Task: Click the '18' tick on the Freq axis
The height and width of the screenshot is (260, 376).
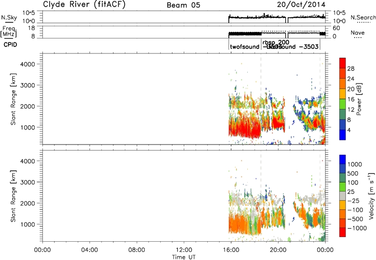Action: tap(32, 28)
